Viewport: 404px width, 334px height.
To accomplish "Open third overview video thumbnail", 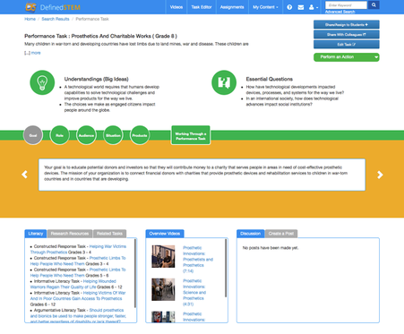I will point(163,317).
